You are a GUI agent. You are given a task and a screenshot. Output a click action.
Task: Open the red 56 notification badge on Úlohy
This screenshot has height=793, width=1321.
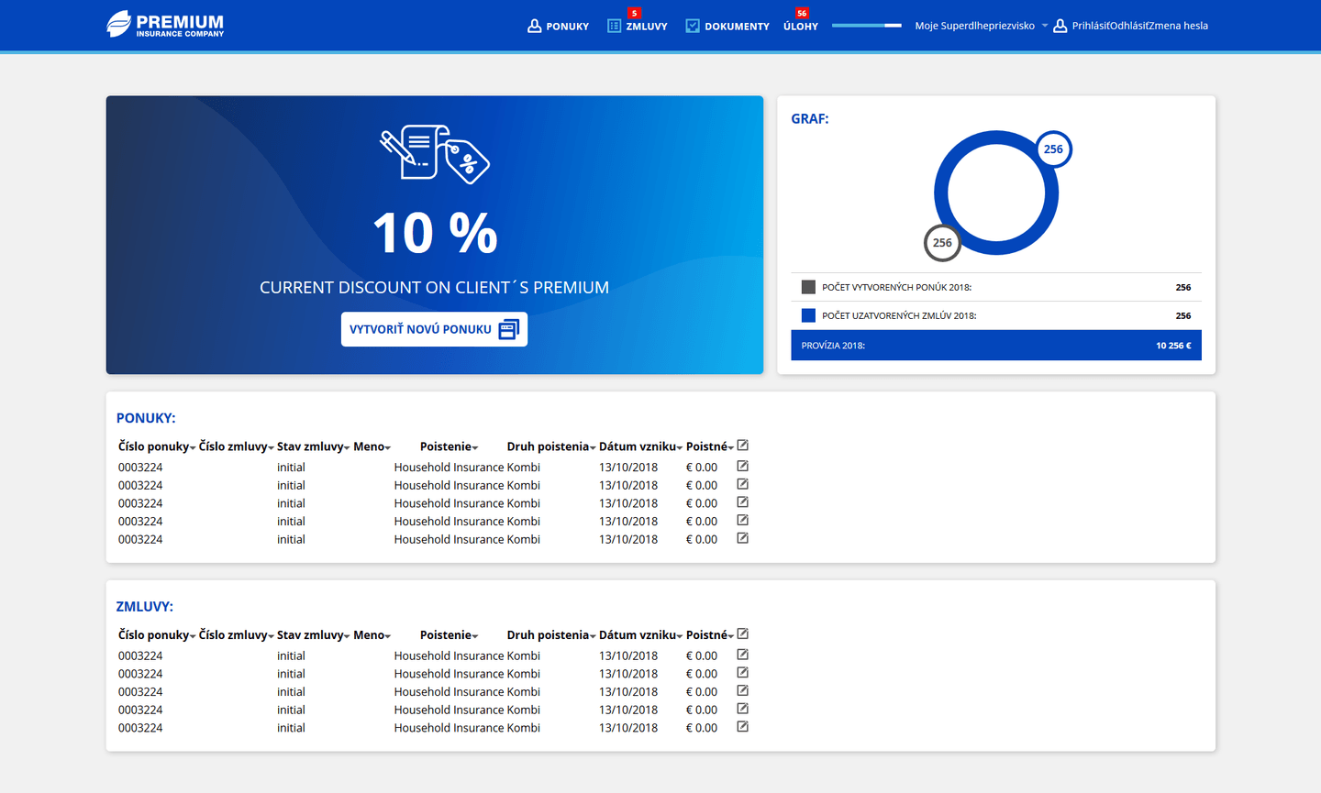(802, 13)
